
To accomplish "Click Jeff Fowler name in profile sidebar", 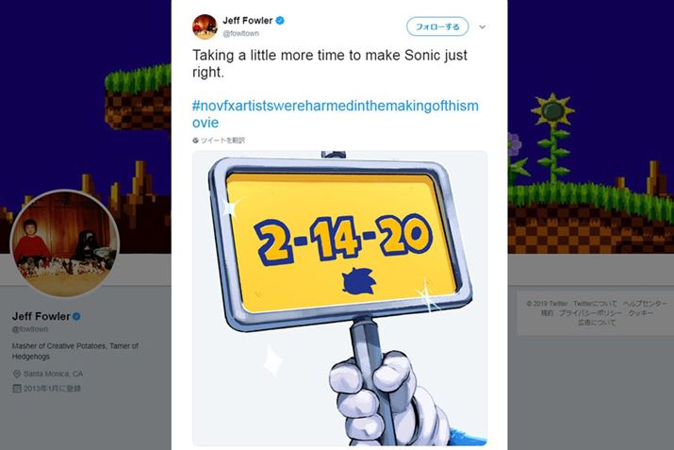I will pyautogui.click(x=41, y=316).
